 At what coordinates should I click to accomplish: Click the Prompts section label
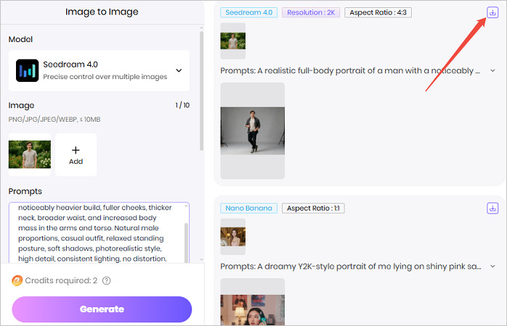(x=25, y=191)
